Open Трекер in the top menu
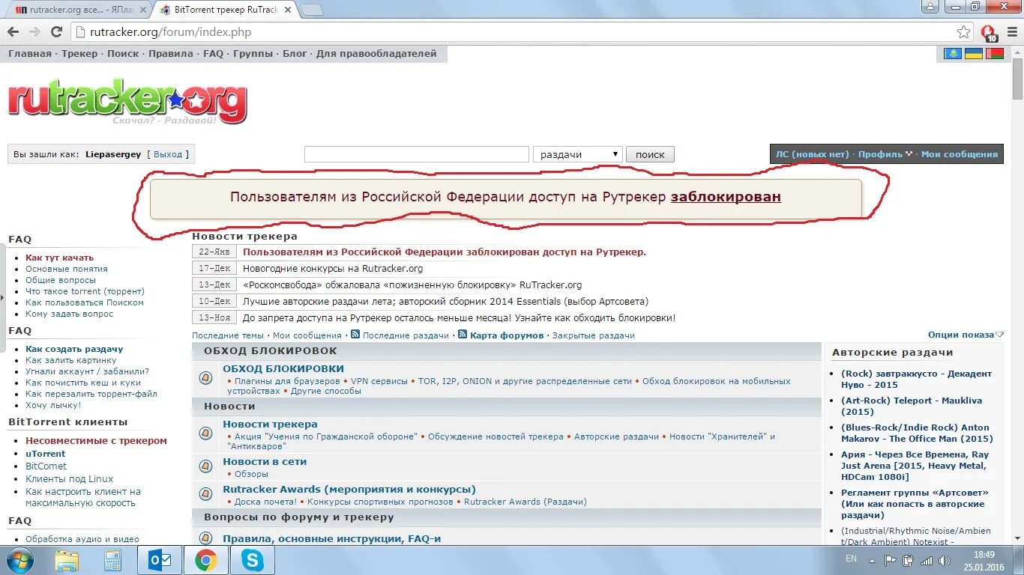 pyautogui.click(x=79, y=53)
